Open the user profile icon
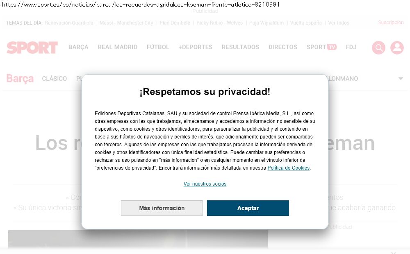410x254 pixels. [x=397, y=48]
